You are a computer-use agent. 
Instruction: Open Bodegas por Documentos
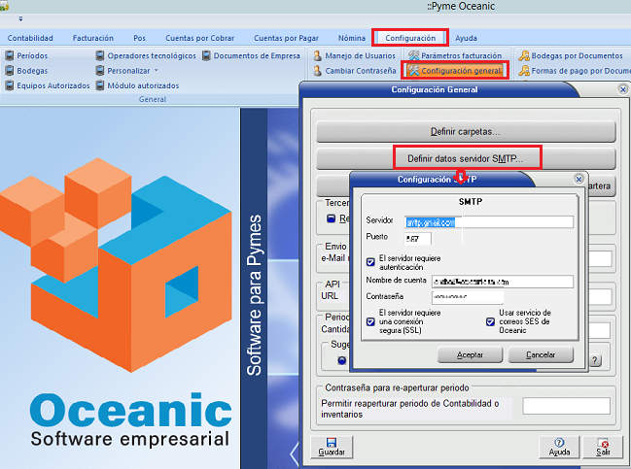coord(571,55)
